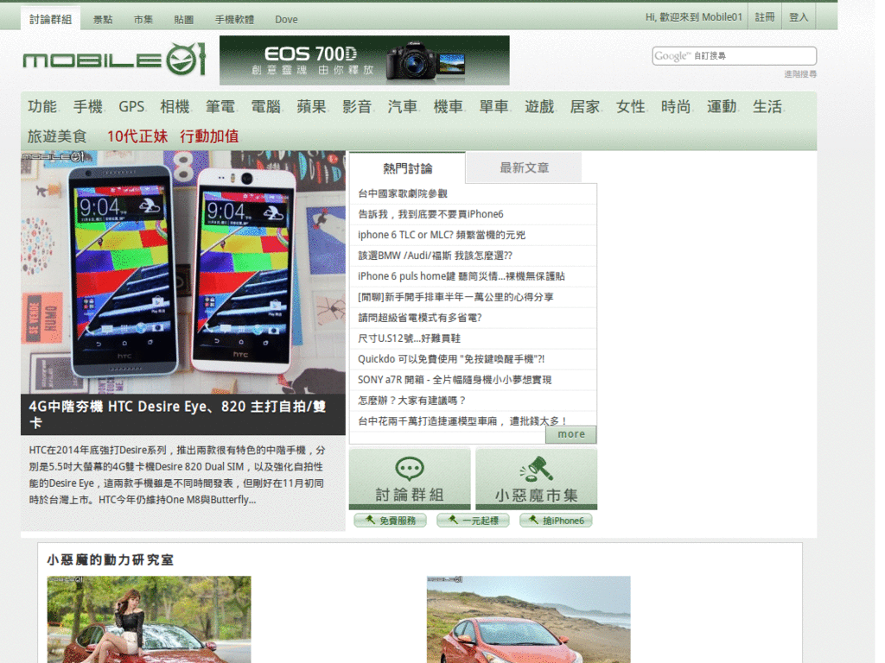The height and width of the screenshot is (663, 885).
Task: Open the 手機 category
Action: coord(87,106)
